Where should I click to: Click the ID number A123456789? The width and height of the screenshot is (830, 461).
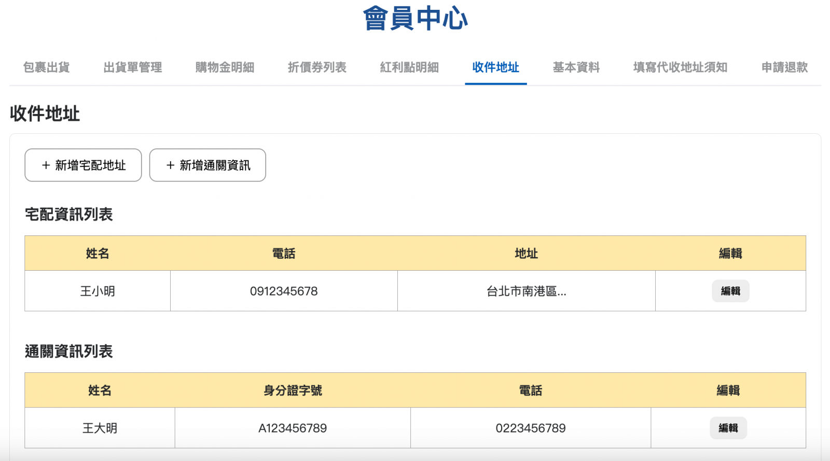click(293, 428)
